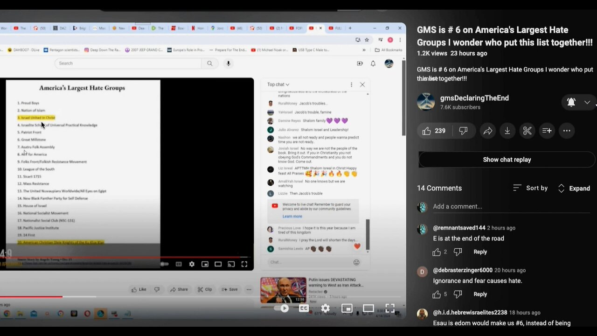Toggle the outer player closed captions
Screen dimensions: 597x336
[304, 308]
